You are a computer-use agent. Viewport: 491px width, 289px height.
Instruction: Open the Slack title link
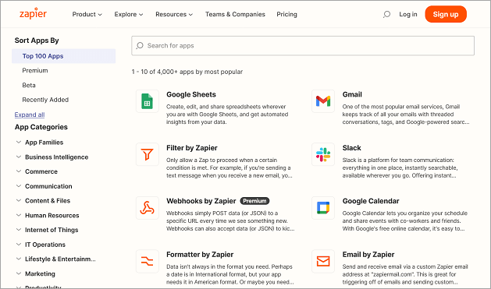tap(351, 148)
